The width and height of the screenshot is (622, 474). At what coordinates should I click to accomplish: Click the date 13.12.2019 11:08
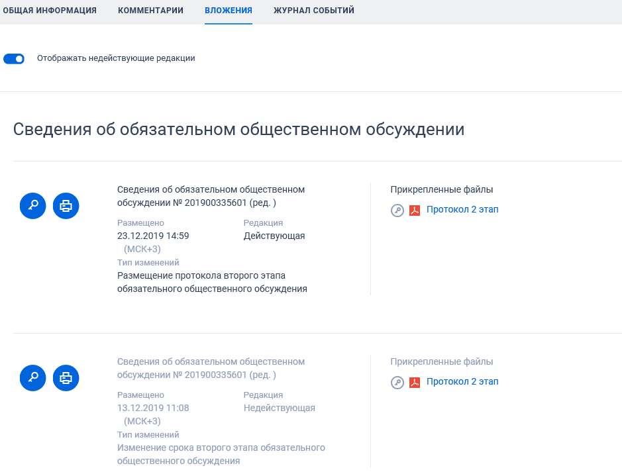pyautogui.click(x=153, y=408)
